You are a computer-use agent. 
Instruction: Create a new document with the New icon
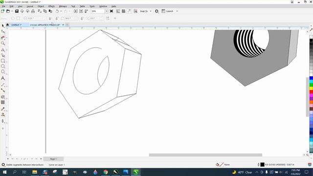click(2, 11)
